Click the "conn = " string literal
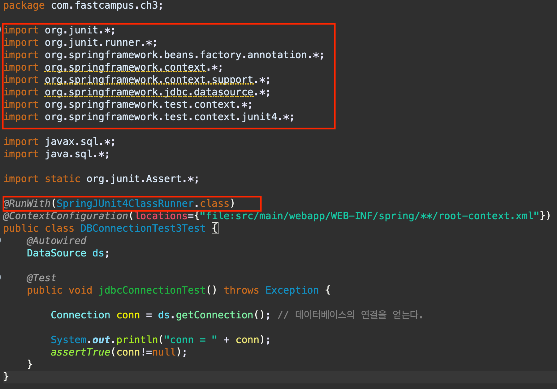 190,340
